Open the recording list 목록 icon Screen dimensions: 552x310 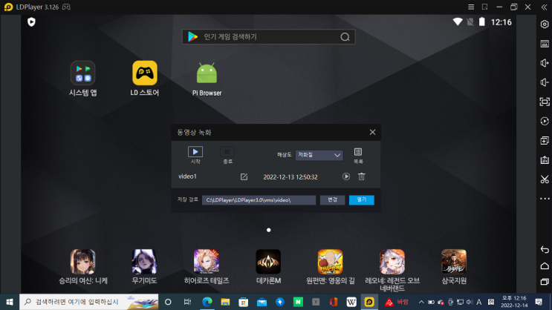pos(358,156)
